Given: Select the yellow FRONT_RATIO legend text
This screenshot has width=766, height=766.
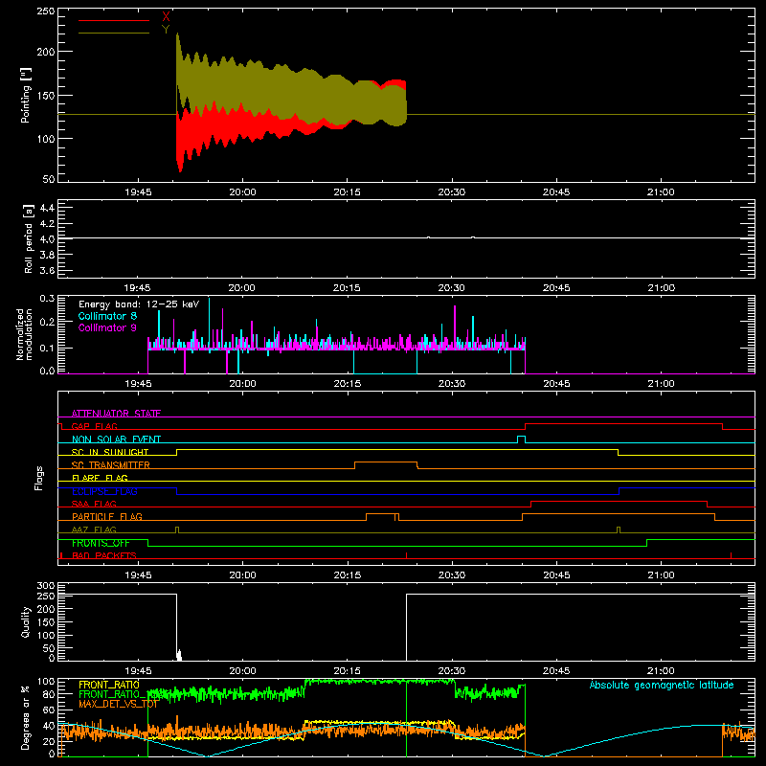Looking at the screenshot, I should coord(109,685).
